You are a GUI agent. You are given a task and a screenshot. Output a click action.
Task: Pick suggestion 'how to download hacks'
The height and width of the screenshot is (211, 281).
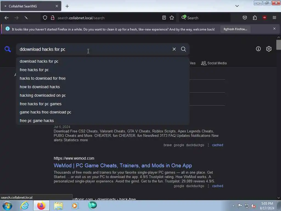[x=103, y=87]
